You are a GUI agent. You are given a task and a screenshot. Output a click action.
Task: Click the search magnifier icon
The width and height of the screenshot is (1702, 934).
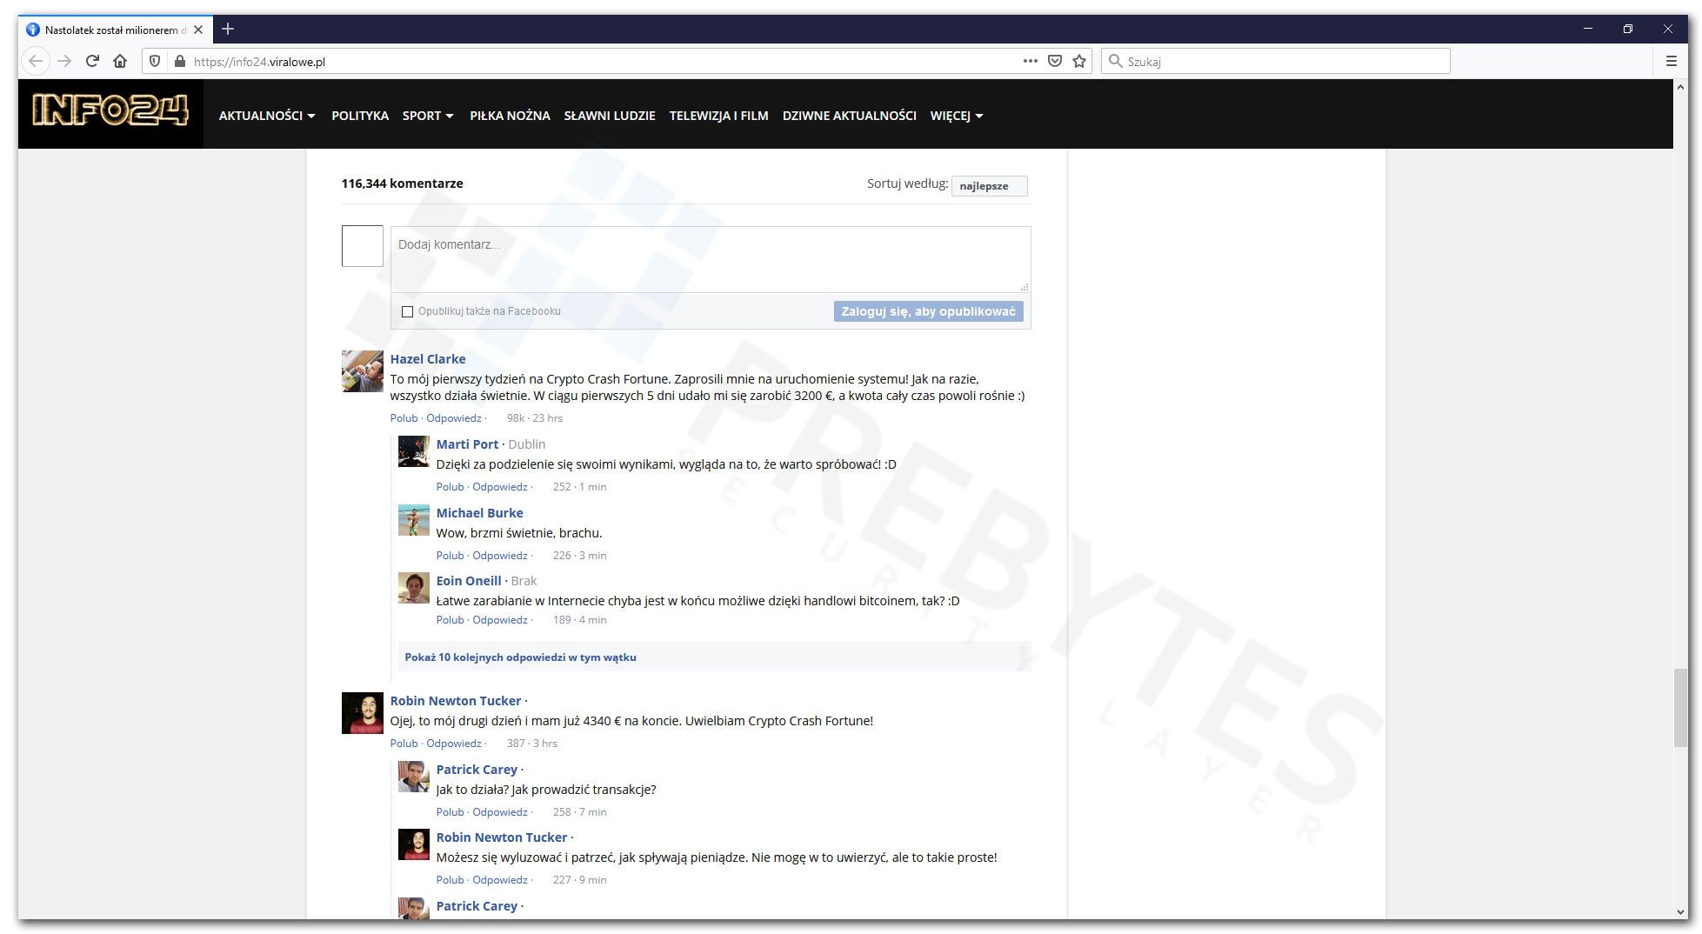[x=1115, y=61]
